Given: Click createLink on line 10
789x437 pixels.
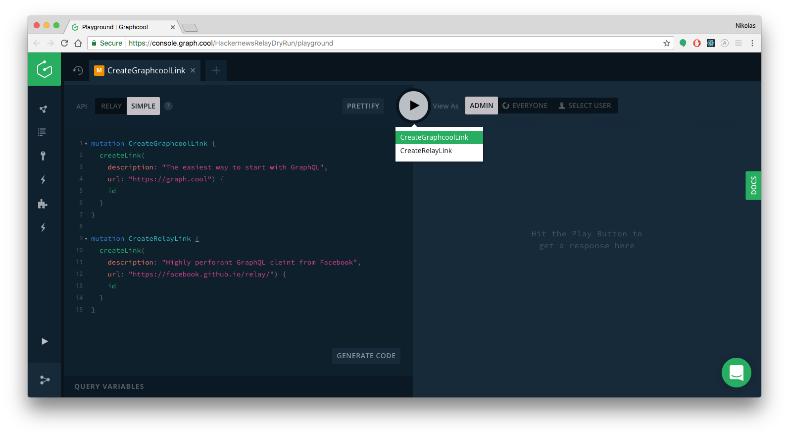Looking at the screenshot, I should tap(120, 251).
